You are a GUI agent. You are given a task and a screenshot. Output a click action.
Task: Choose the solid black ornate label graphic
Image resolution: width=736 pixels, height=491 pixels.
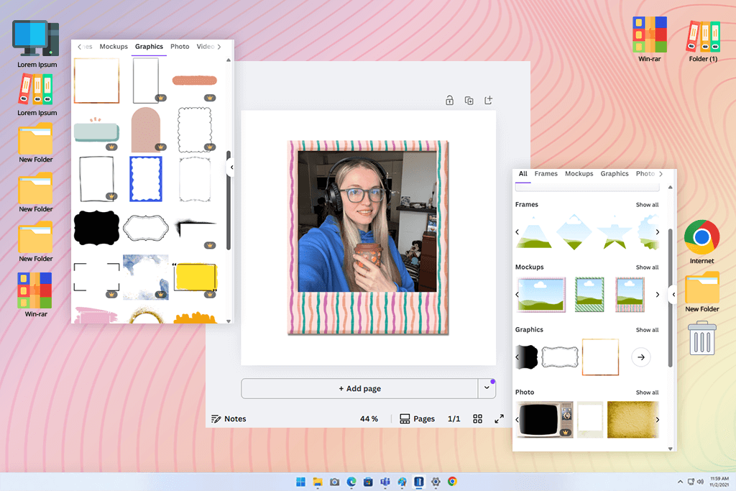tap(96, 228)
